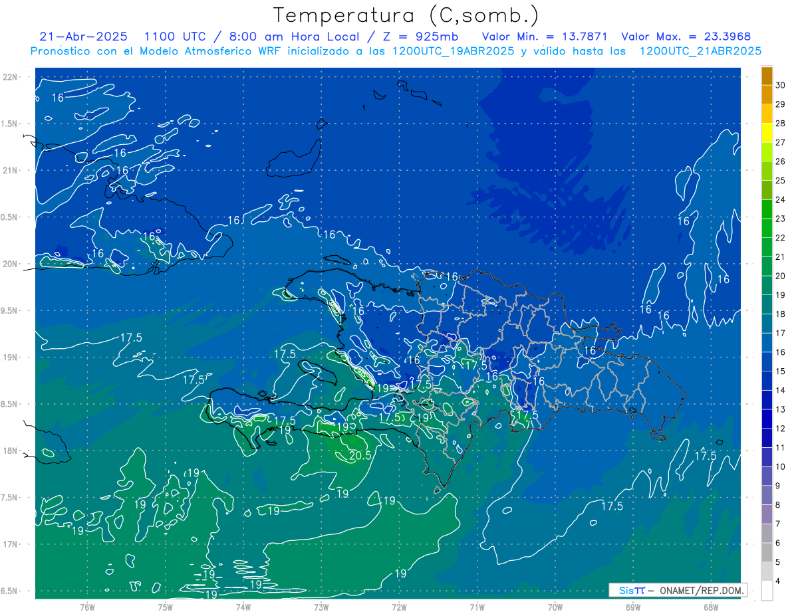Click the legend value "17"
798x616 pixels.
click(781, 333)
